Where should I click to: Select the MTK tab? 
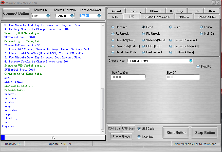115,17
